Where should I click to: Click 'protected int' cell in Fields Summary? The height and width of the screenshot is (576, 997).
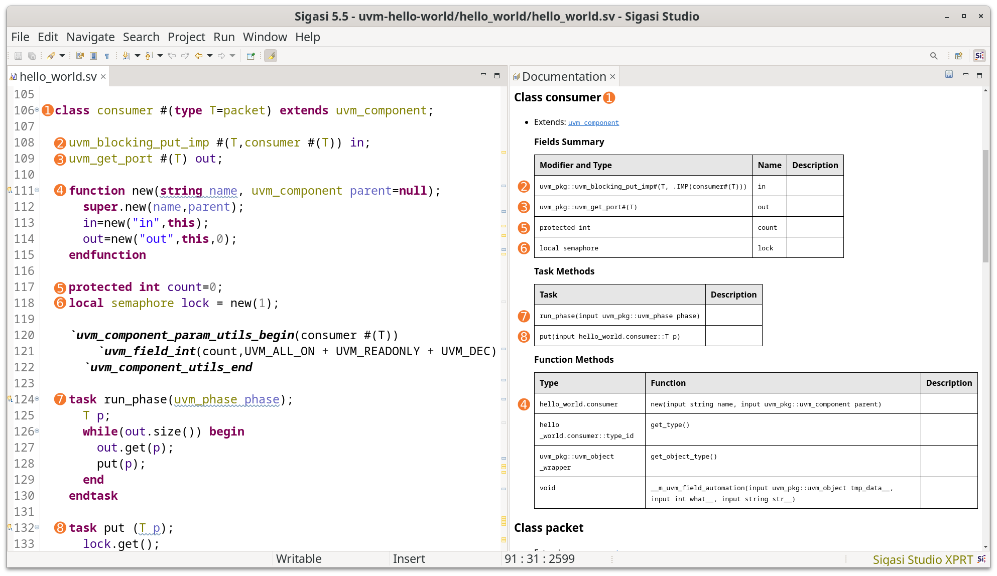[643, 227]
